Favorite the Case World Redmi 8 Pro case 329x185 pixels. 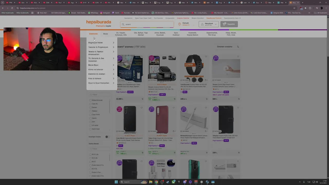click(x=142, y=108)
